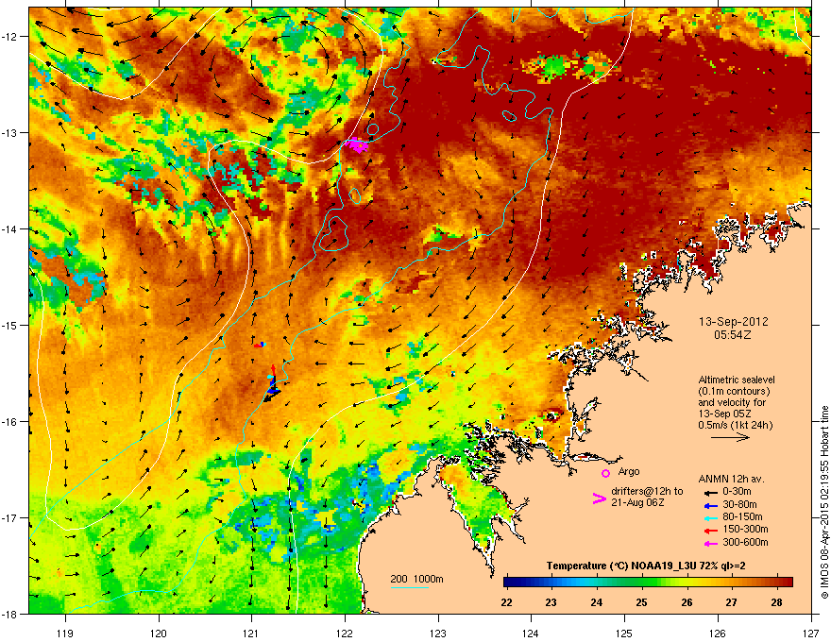
Task: Click the colorbar tick label 24
Action: [596, 602]
